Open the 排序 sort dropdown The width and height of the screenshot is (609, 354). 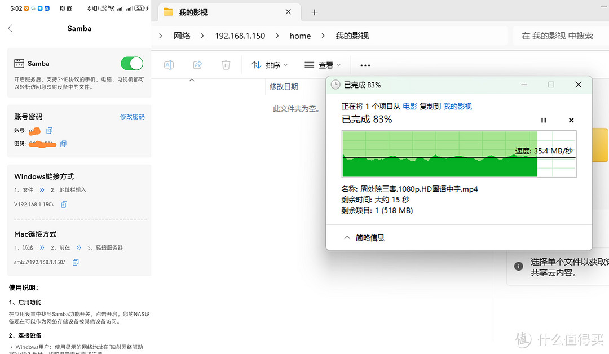(x=270, y=65)
